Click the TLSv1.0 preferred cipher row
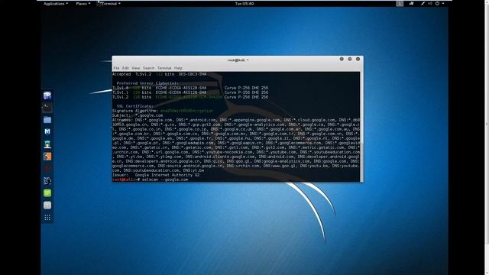The height and width of the screenshot is (275, 489). pos(190,88)
